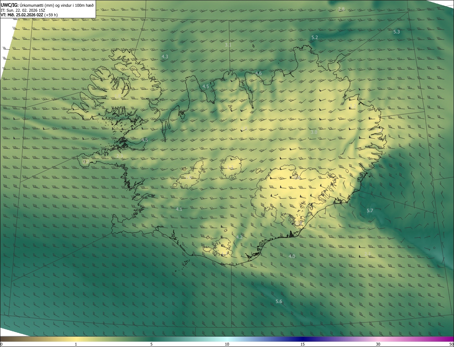Click the color scale tick label 1
The width and height of the screenshot is (454, 347).
pos(76,344)
